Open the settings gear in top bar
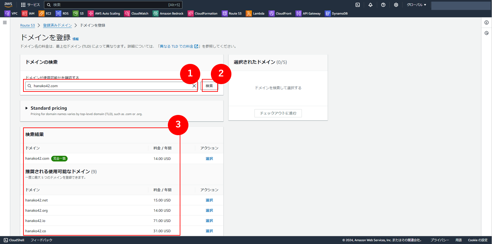This screenshot has width=492, height=244. pyautogui.click(x=396, y=5)
